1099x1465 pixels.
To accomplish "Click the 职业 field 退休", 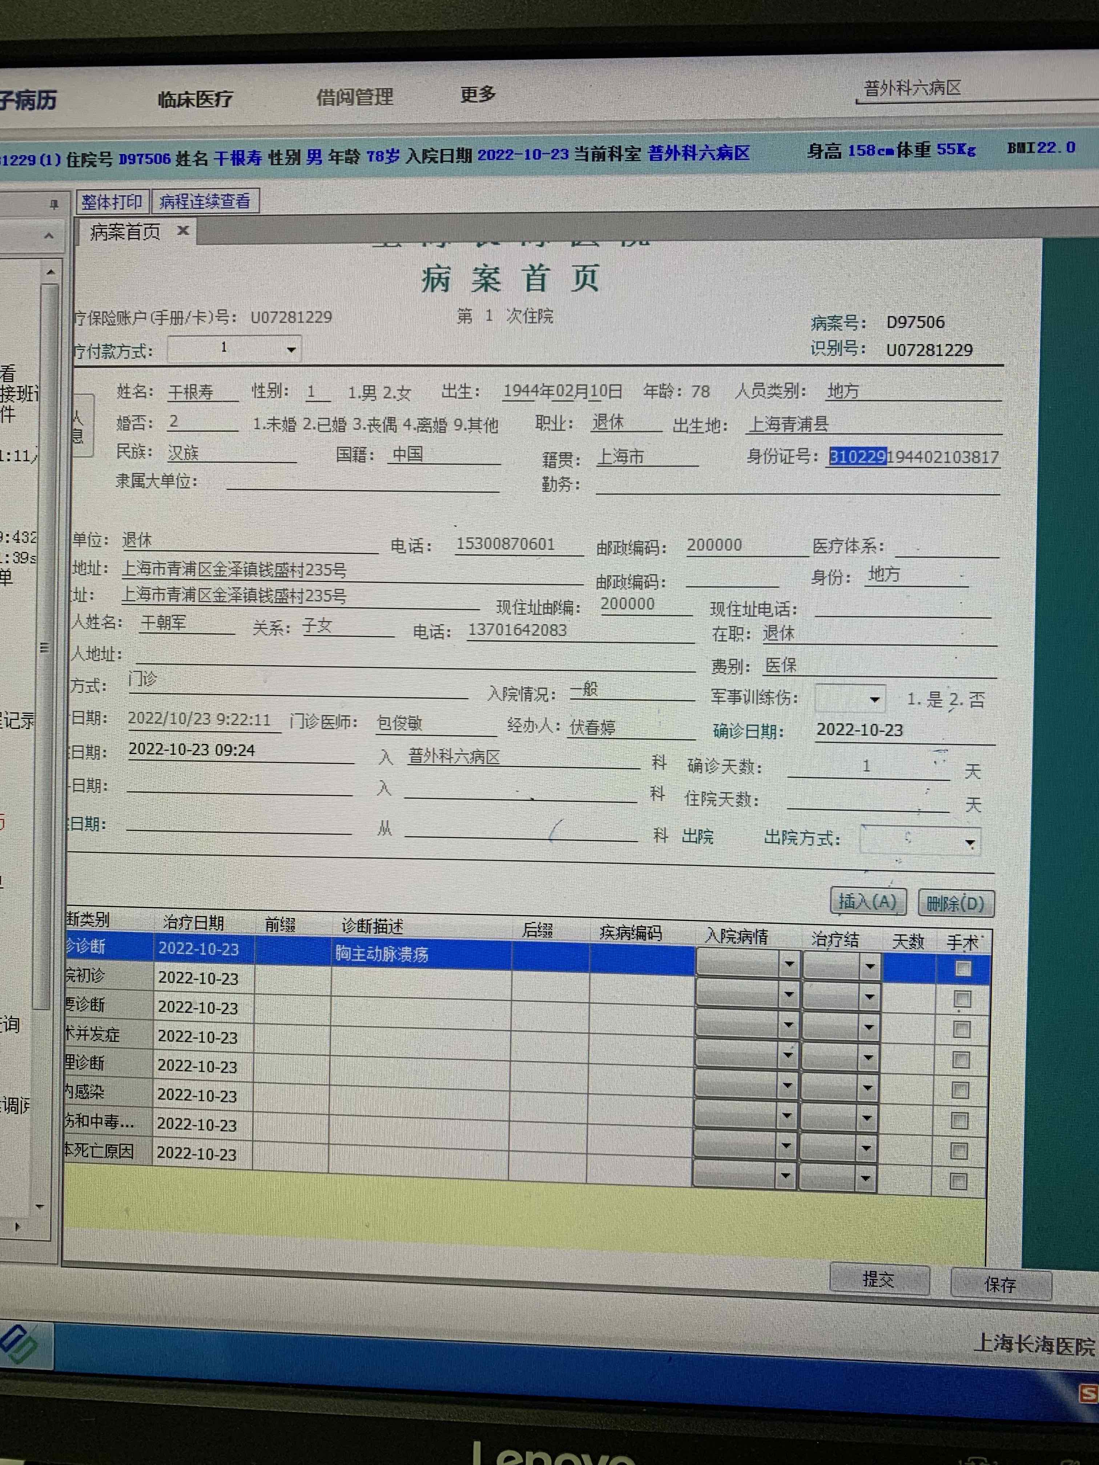I will (626, 423).
